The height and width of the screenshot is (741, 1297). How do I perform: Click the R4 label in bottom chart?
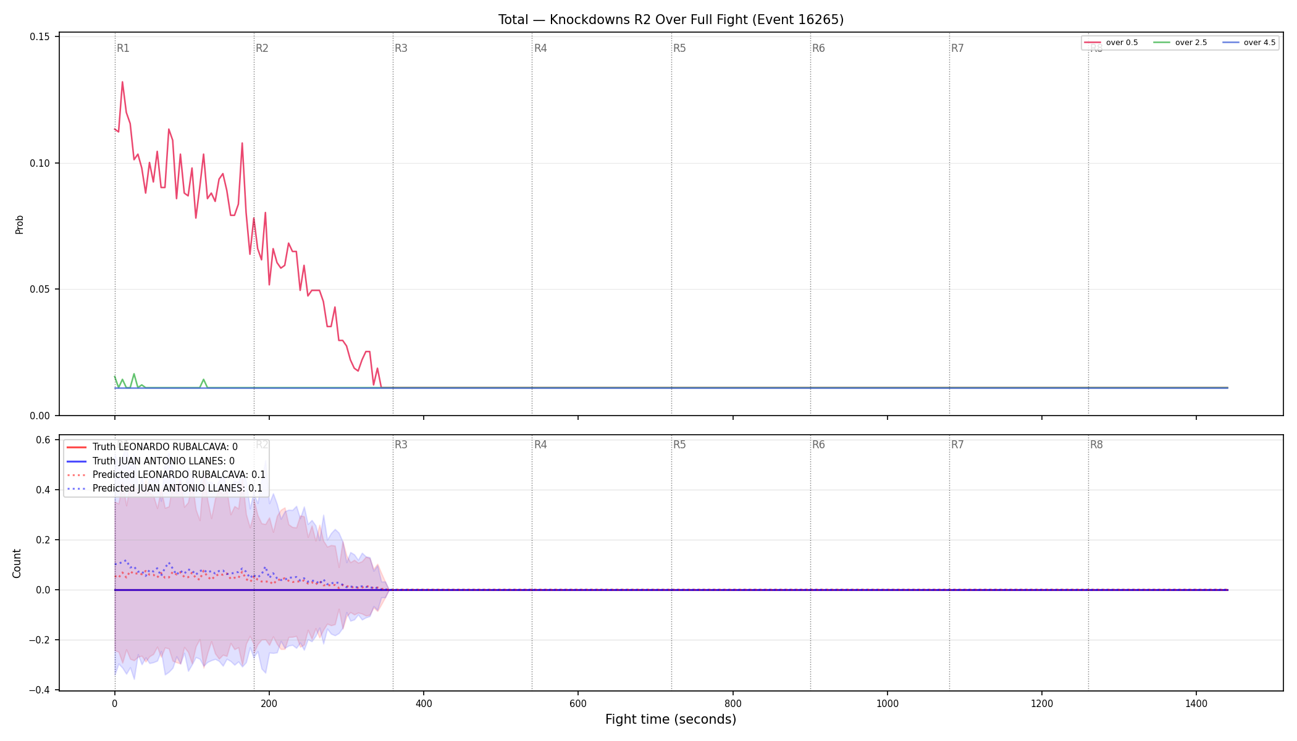pos(540,445)
